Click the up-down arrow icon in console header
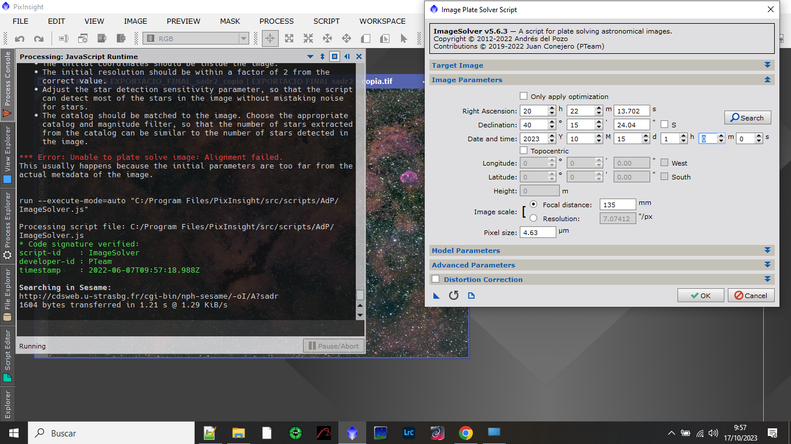 tap(323, 56)
